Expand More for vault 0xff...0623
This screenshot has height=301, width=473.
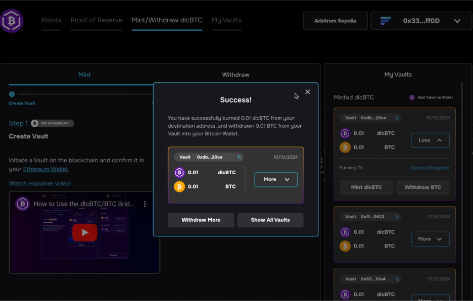[430, 239]
